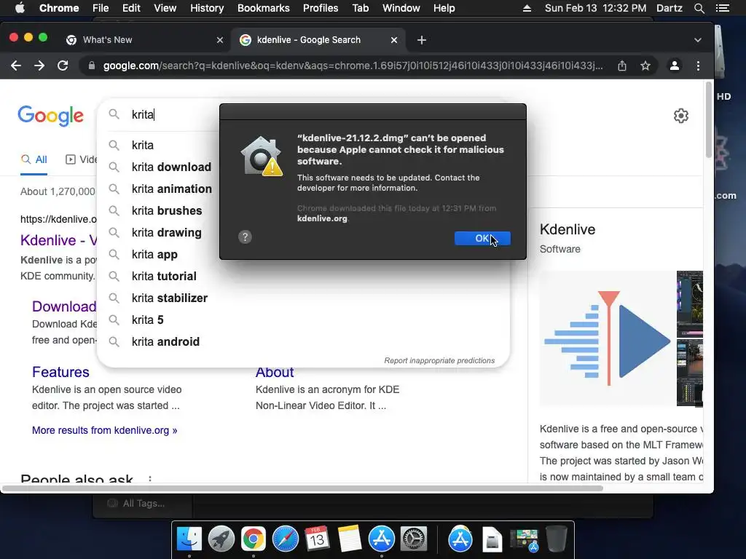The height and width of the screenshot is (559, 746).
Task: Open Finder from the Dock
Action: tap(189, 539)
